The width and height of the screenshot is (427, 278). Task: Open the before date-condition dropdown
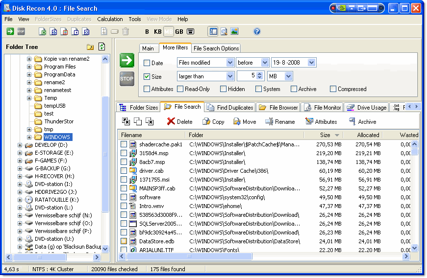point(265,63)
